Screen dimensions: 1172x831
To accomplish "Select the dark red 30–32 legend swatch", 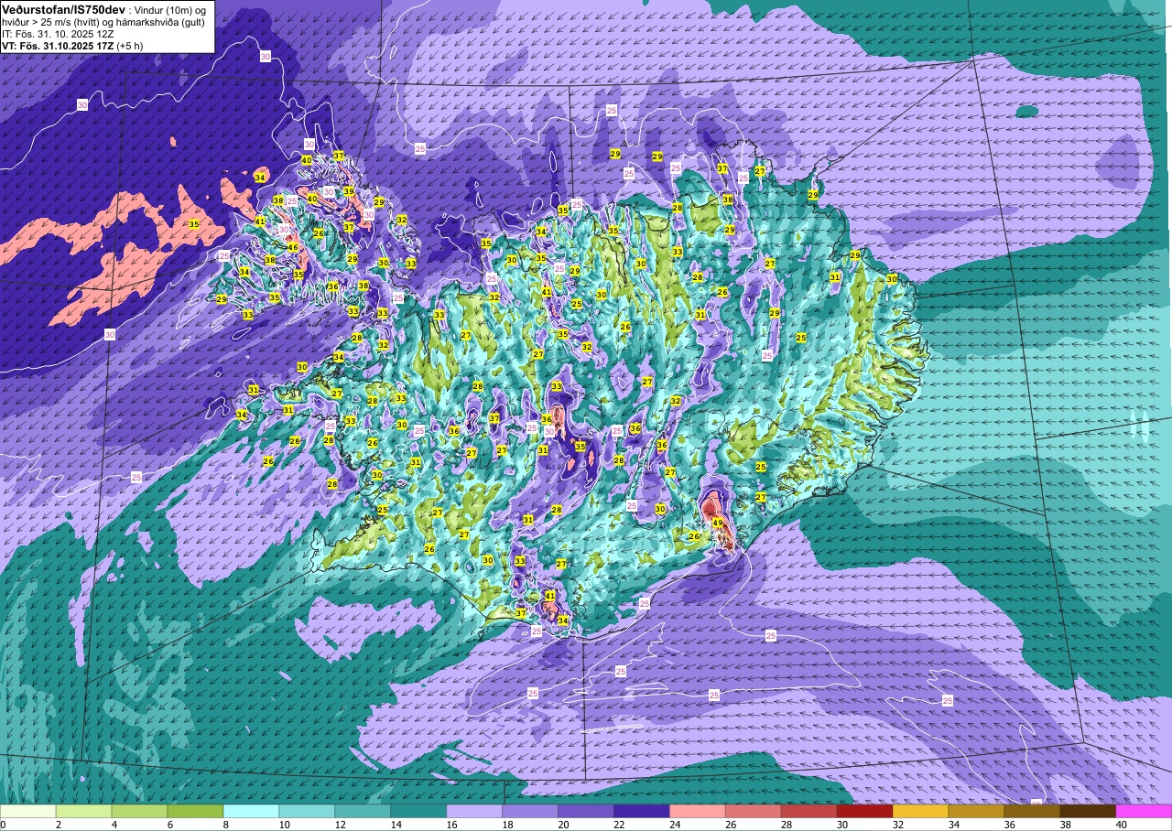I will [865, 811].
